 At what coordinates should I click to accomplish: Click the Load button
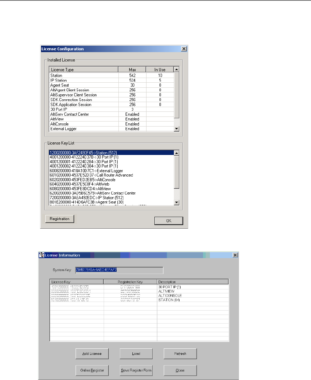pyautogui.click(x=136, y=354)
